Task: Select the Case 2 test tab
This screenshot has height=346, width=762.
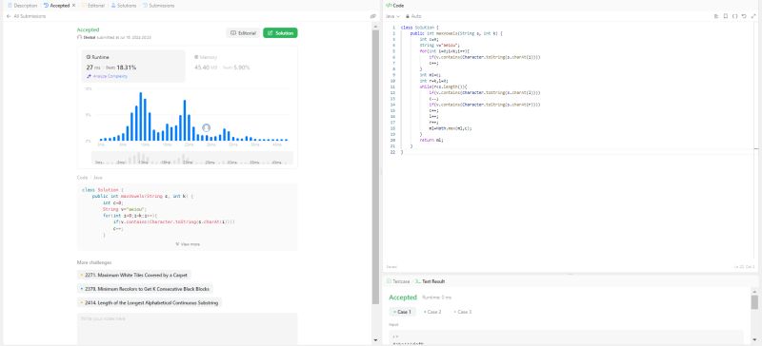Action: point(432,312)
